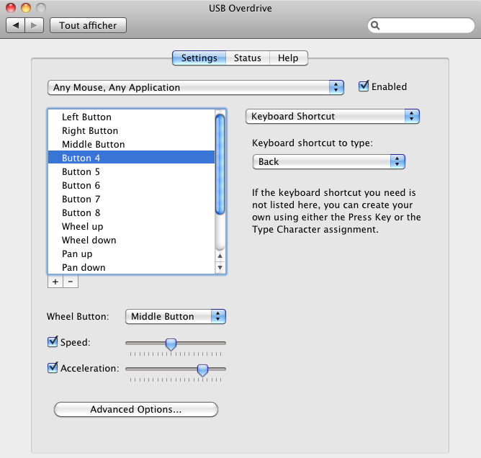Select Pan down in the list
Viewport: 481px width, 458px height.
point(131,267)
